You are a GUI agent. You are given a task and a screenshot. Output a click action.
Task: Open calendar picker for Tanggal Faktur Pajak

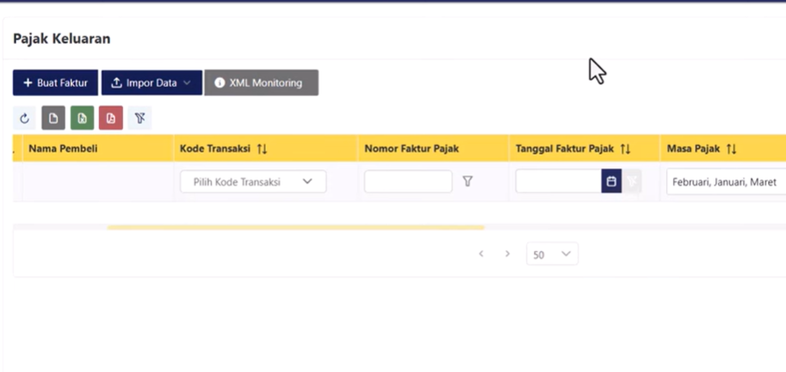pyautogui.click(x=611, y=181)
